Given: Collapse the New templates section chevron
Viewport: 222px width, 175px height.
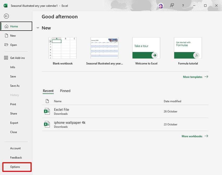Looking at the screenshot, I should click(x=38, y=28).
